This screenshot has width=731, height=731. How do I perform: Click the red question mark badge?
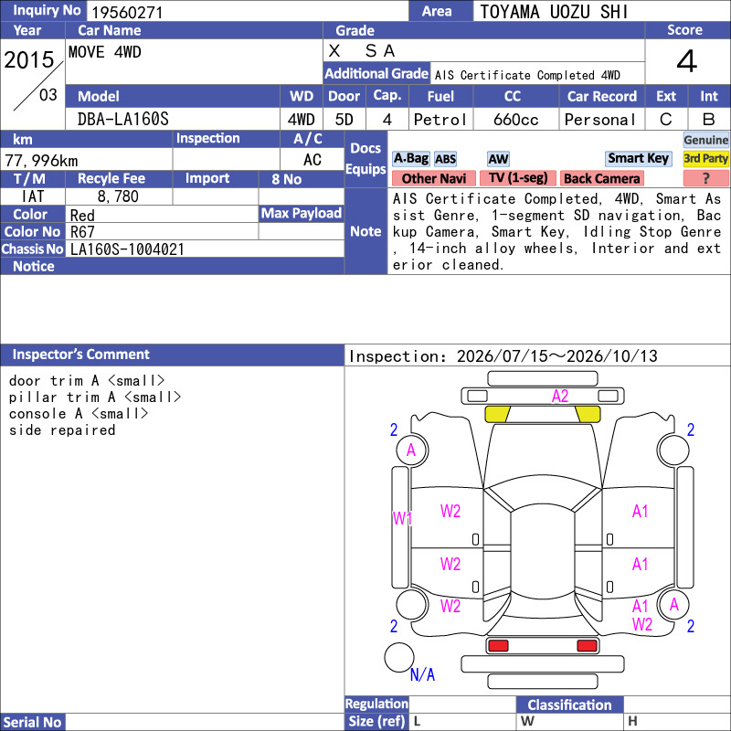coord(705,178)
